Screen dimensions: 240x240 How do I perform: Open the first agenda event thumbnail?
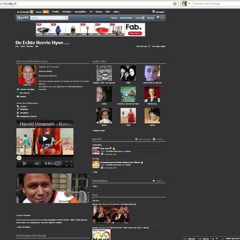coord(96,151)
